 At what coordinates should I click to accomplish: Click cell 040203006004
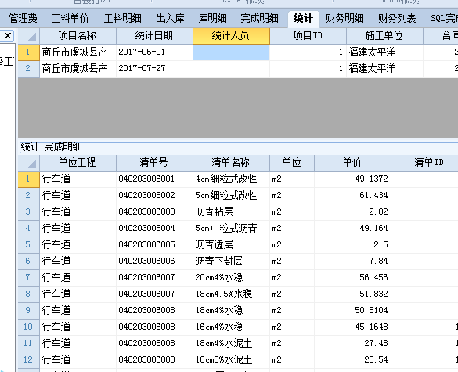click(x=154, y=229)
